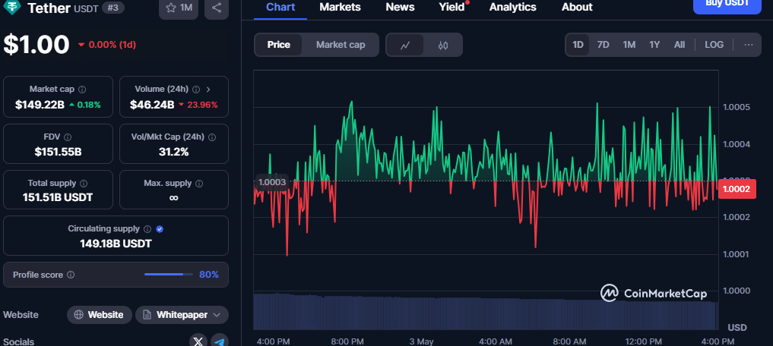Click the Buy USDT button
This screenshot has height=346, width=773.
pos(727,5)
